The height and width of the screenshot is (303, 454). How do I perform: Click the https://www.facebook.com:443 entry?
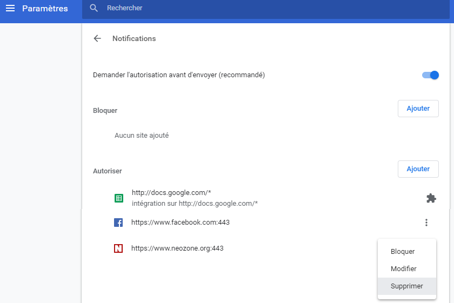tap(181, 223)
